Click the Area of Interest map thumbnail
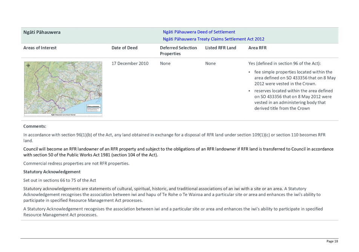The image size is (359, 252). pos(63,89)
